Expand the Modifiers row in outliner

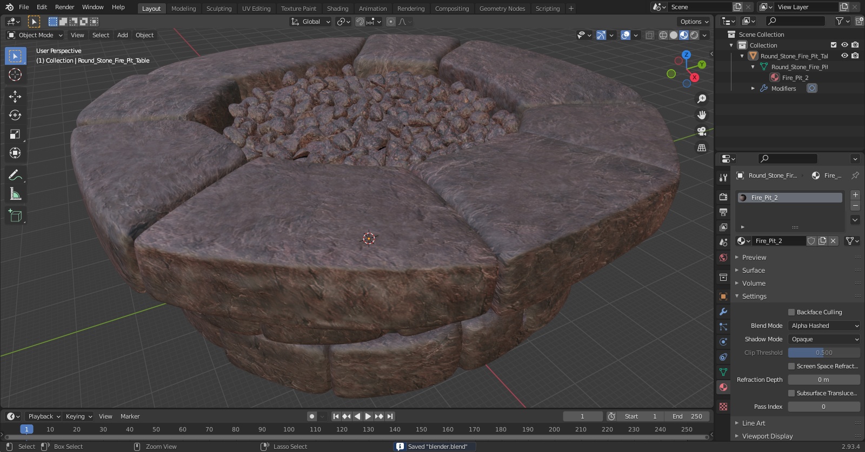coord(753,88)
